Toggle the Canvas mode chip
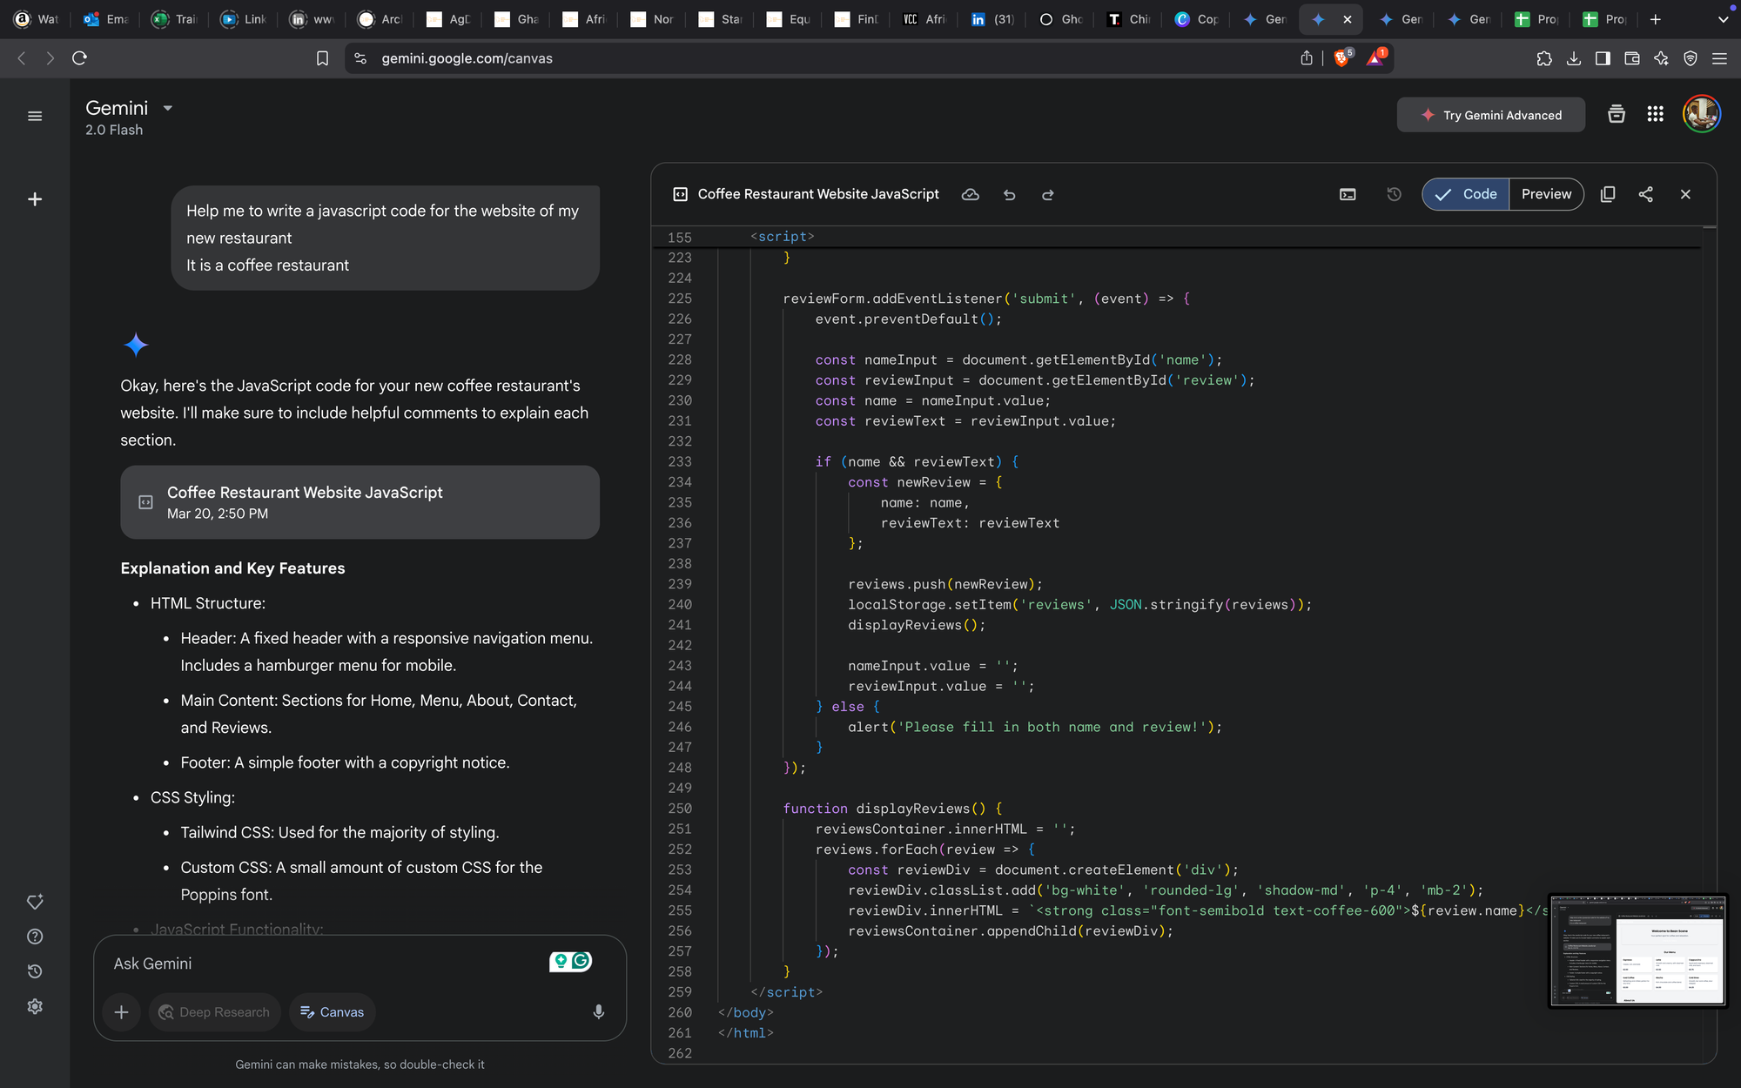1741x1088 pixels. [332, 1012]
